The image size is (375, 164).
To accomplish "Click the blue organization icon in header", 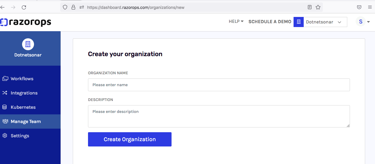I will click(299, 22).
